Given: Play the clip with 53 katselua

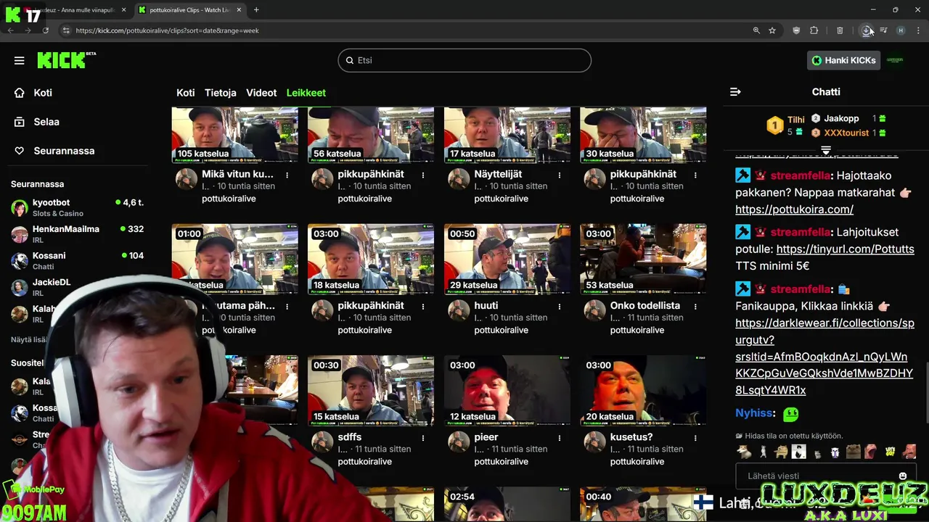Looking at the screenshot, I should tap(643, 259).
